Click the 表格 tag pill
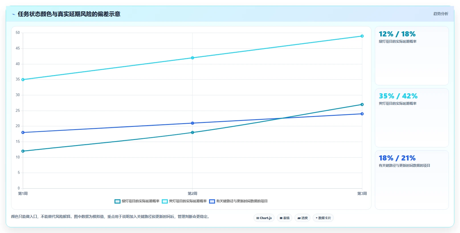The width and height of the screenshot is (460, 233). (x=285, y=218)
